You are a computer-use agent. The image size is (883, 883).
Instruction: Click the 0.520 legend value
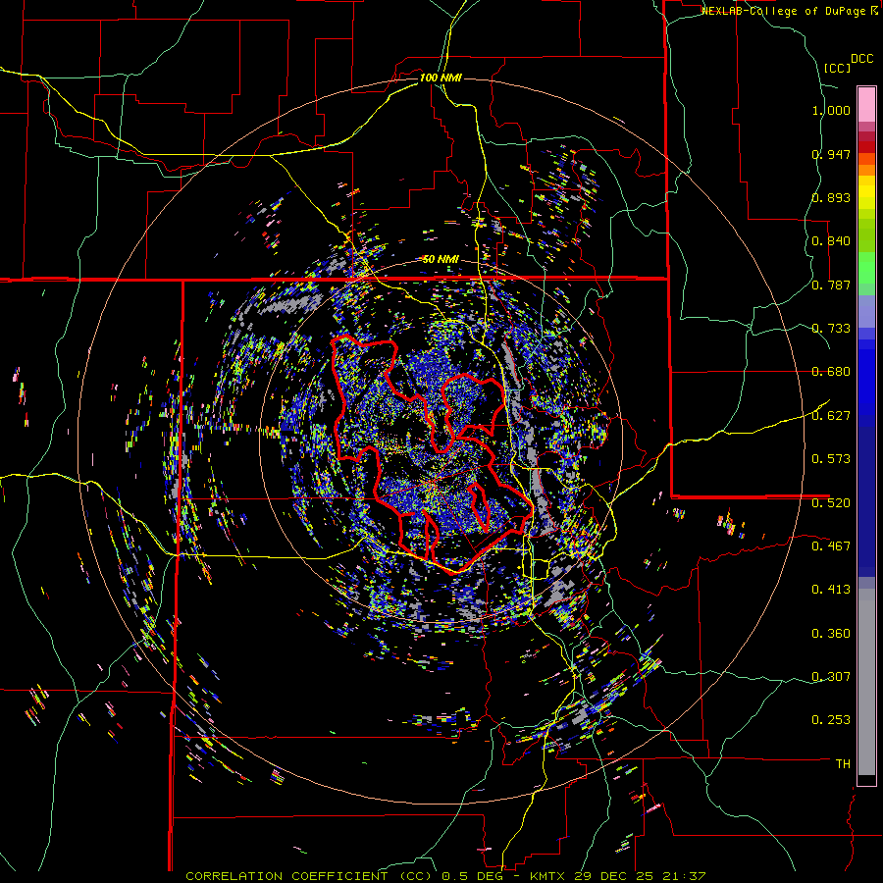[831, 502]
